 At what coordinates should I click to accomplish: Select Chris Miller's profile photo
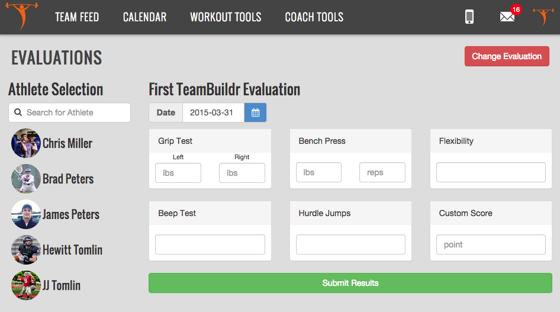25,143
